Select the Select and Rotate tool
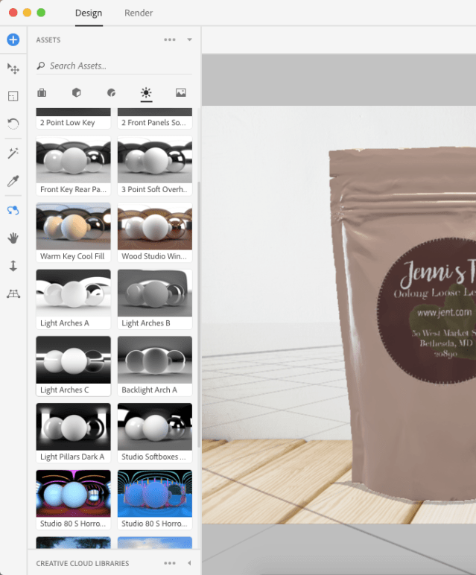The width and height of the screenshot is (476, 575). [13, 124]
